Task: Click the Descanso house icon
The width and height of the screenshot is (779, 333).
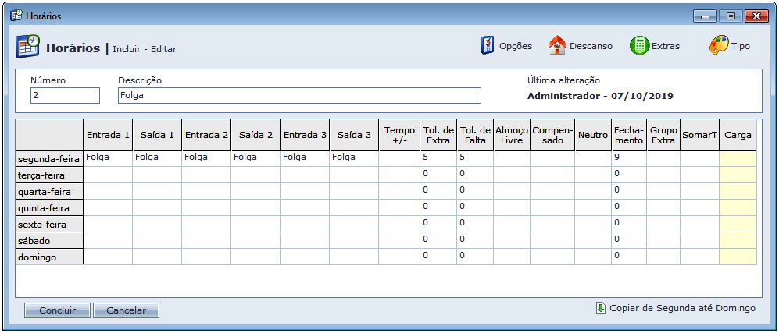Action: (x=557, y=46)
